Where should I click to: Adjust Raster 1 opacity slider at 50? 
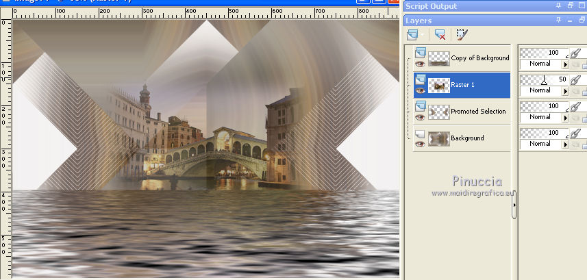[x=545, y=79]
